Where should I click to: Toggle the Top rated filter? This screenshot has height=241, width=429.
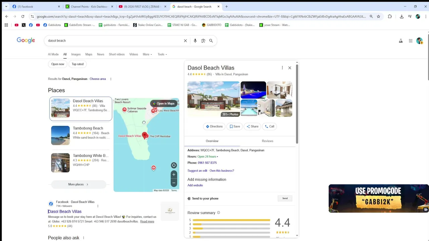[x=77, y=64]
